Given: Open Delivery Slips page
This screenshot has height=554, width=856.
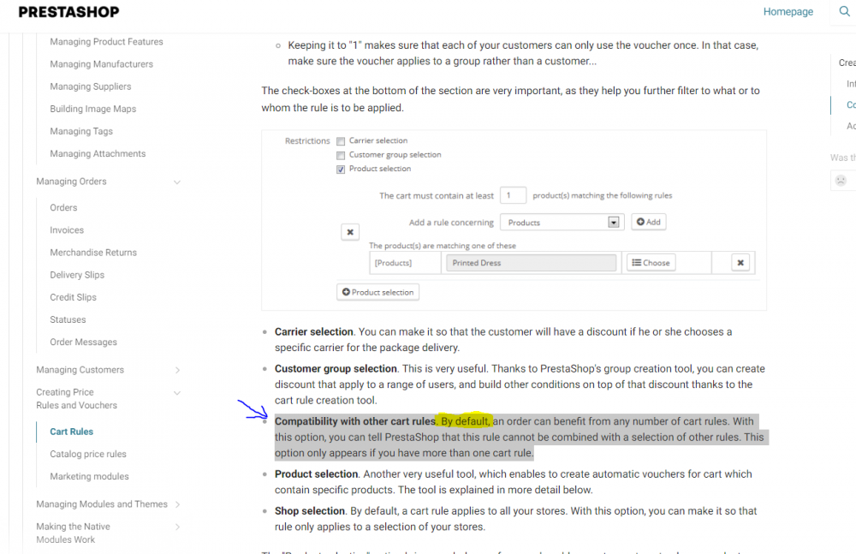Looking at the screenshot, I should (x=77, y=275).
